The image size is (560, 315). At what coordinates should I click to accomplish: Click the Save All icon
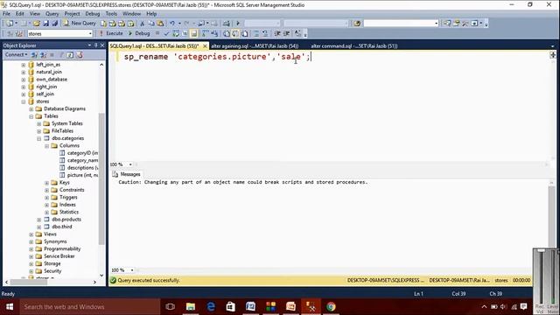54,24
